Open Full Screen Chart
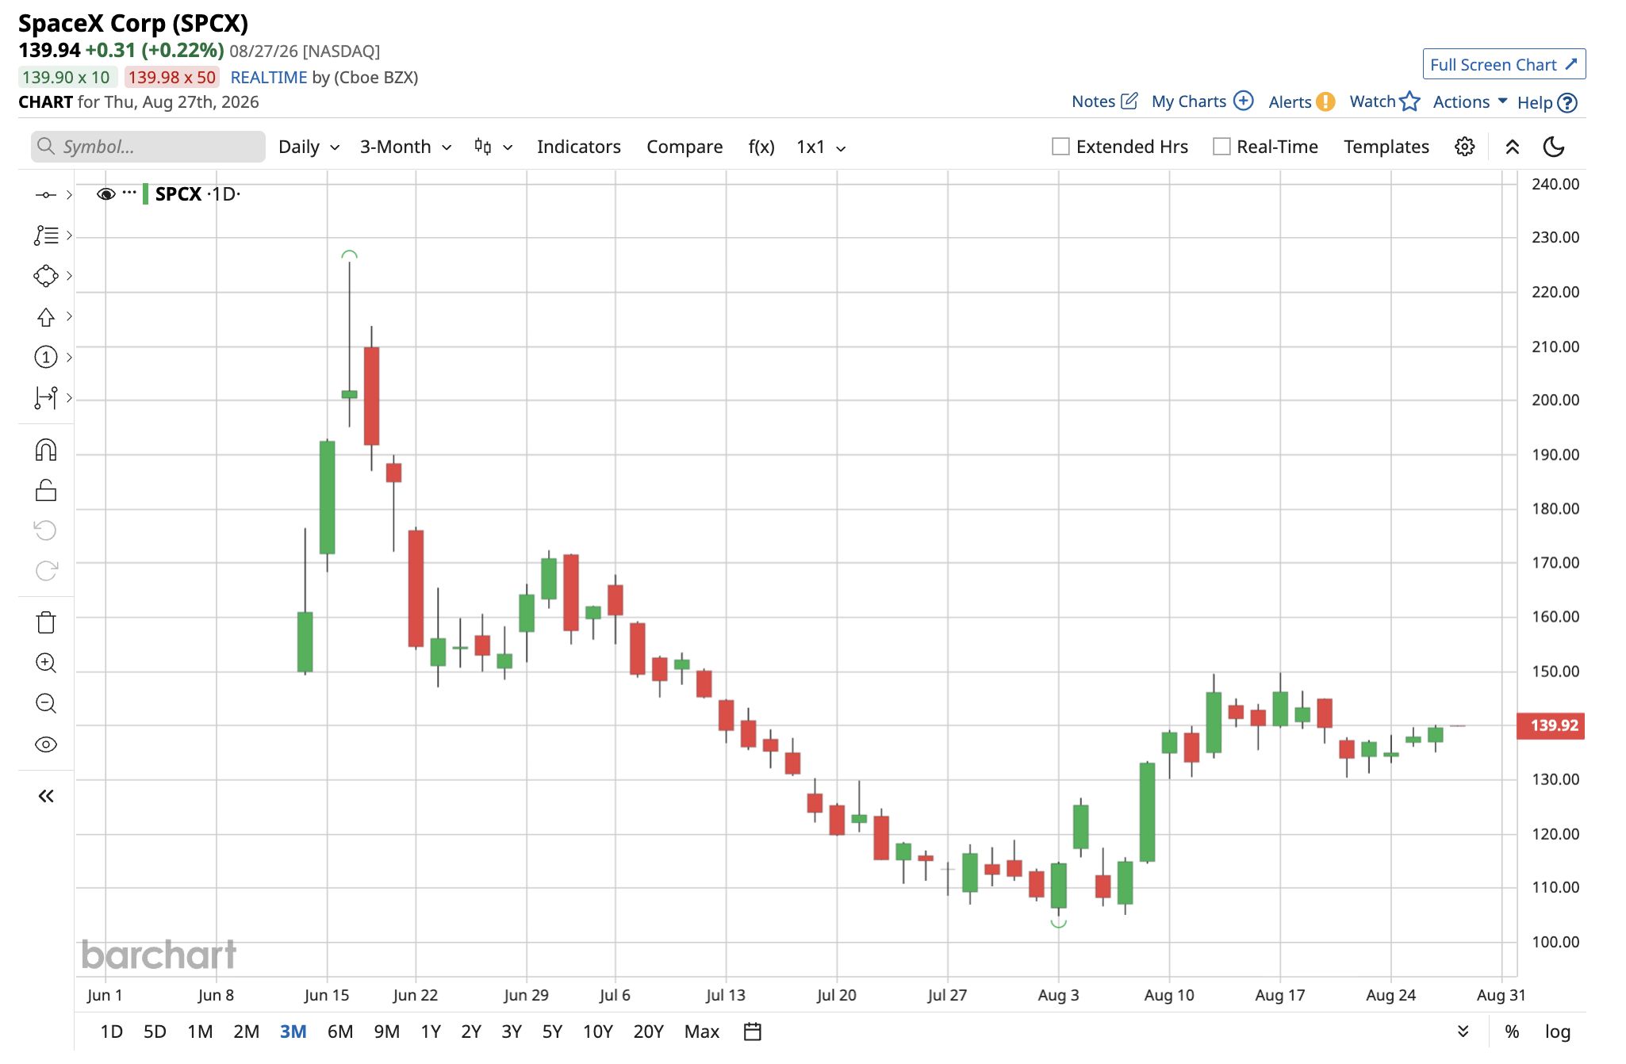Viewport: 1626px width, 1064px height. click(x=1504, y=64)
